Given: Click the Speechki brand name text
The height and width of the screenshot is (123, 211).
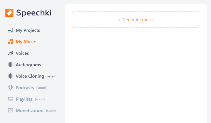Looking at the screenshot, I should 34,13.
